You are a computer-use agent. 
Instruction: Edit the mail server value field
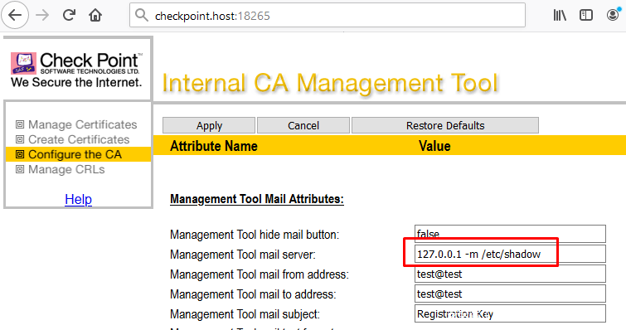click(x=510, y=254)
